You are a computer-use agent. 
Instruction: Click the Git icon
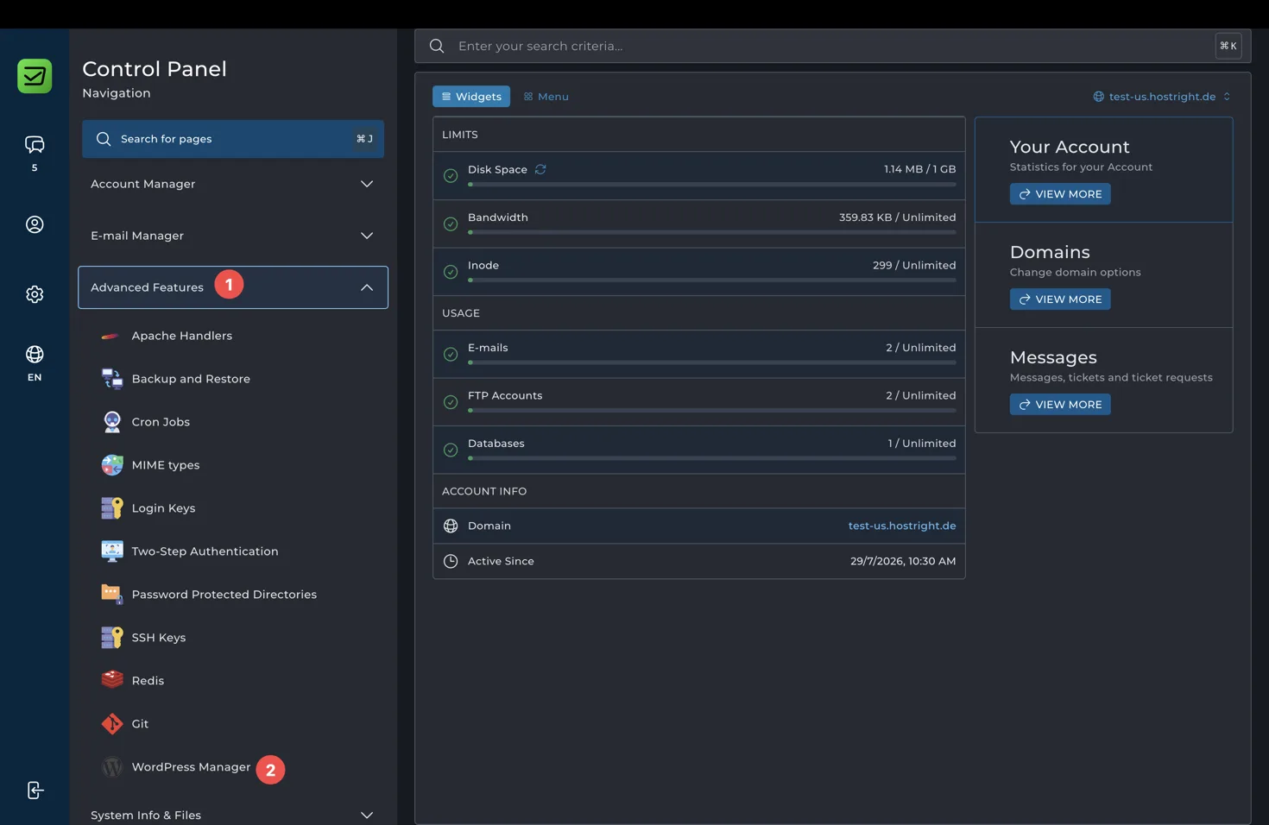pos(111,724)
